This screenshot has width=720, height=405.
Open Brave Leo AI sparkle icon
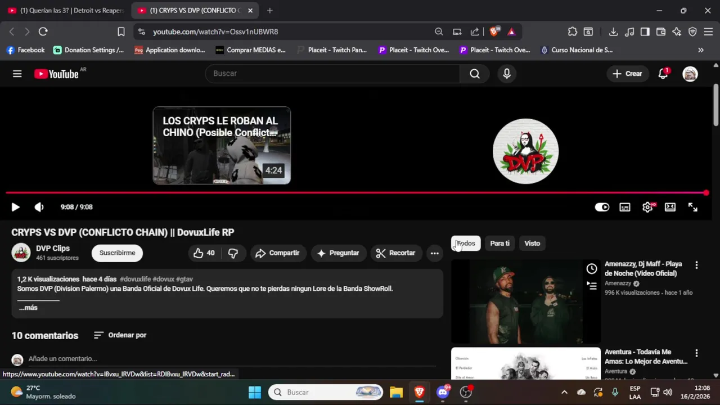point(677,32)
